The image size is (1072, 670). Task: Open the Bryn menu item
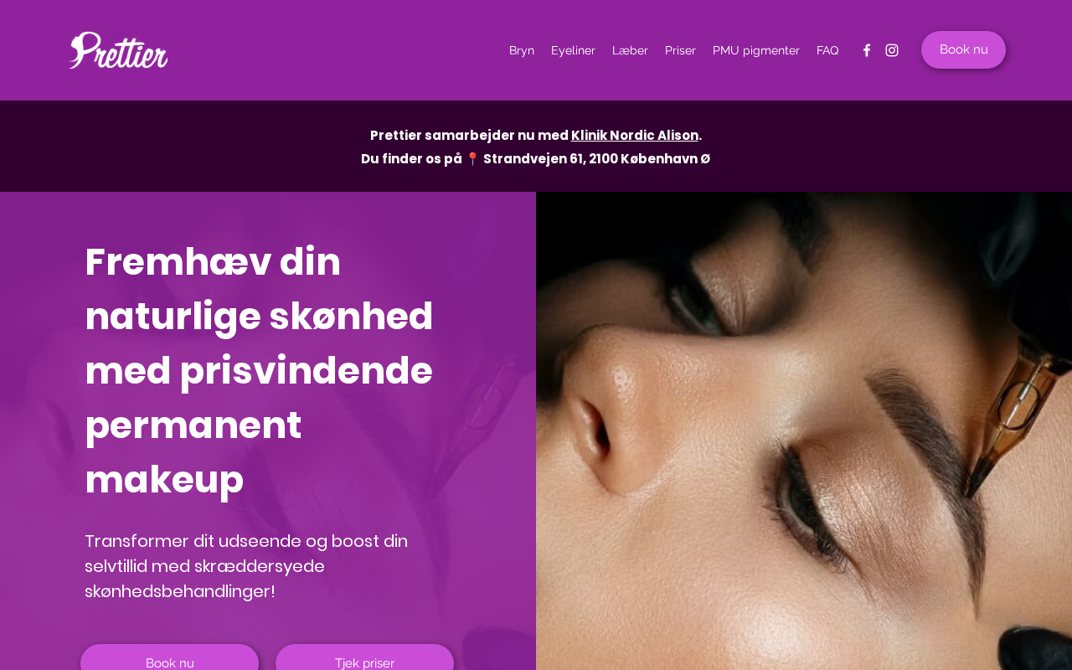tap(522, 50)
